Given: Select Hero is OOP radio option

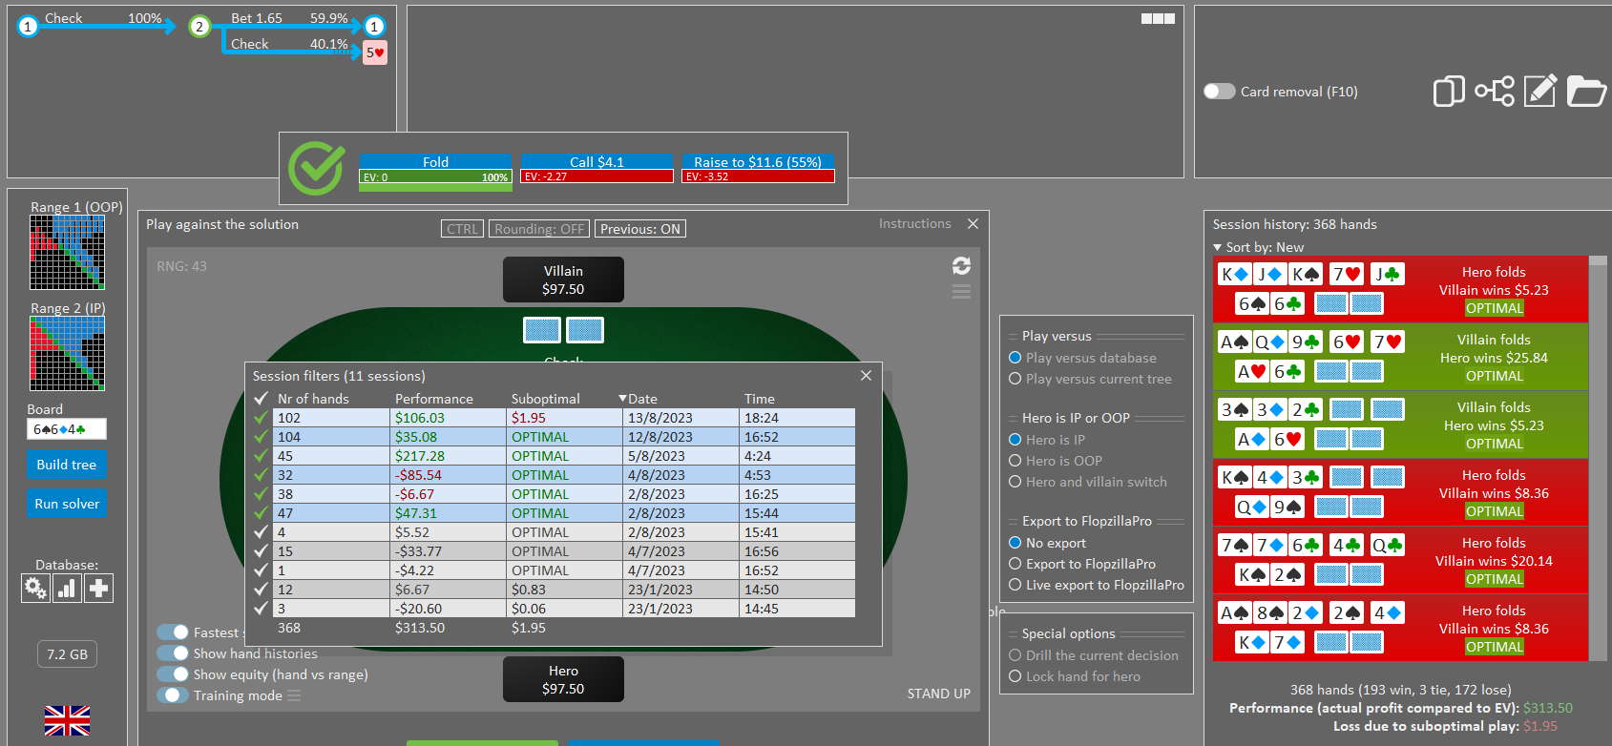Looking at the screenshot, I should pos(1015,461).
